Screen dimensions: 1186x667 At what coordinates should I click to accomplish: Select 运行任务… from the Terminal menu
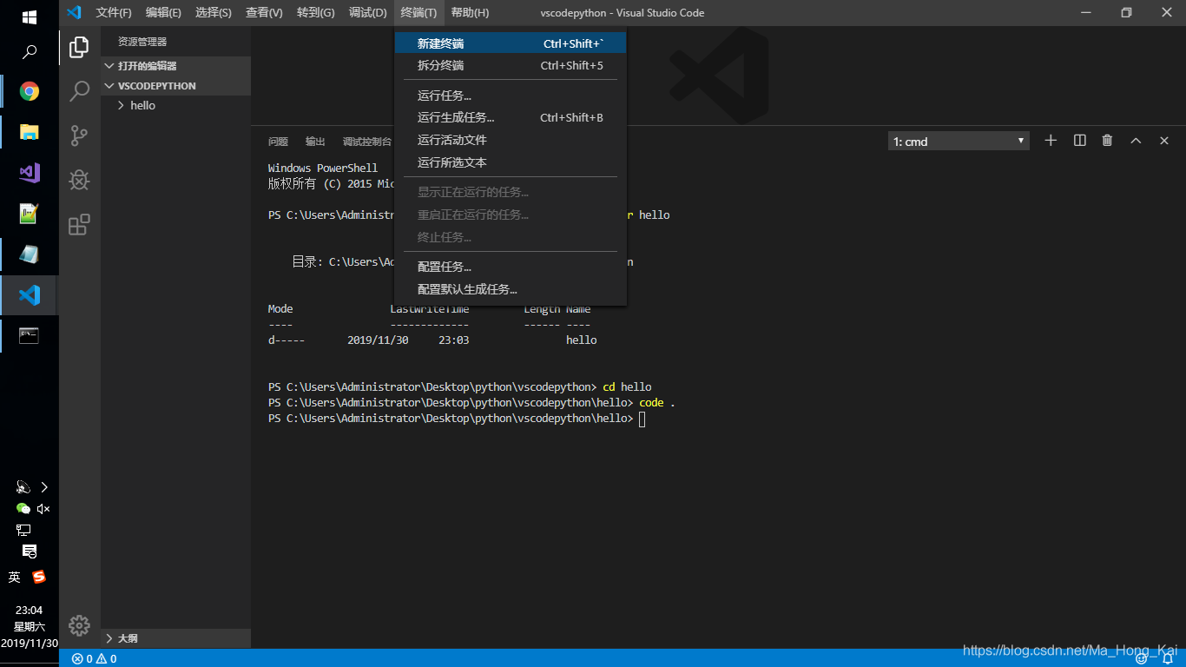click(443, 95)
